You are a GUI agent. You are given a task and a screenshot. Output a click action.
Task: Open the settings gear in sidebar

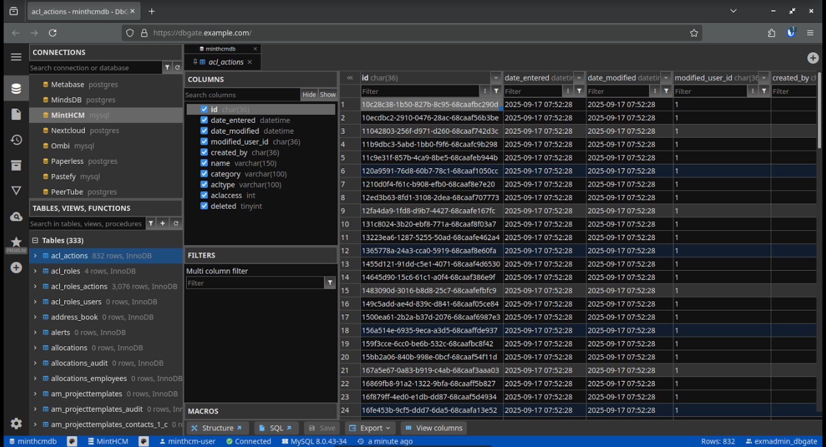(x=16, y=423)
